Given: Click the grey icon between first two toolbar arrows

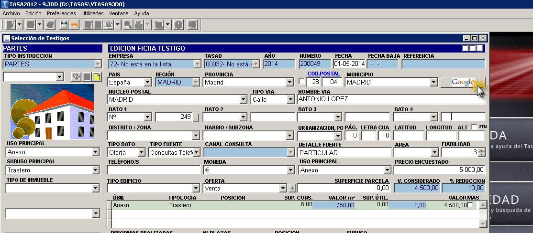Looking at the screenshot, I should tap(30, 25).
